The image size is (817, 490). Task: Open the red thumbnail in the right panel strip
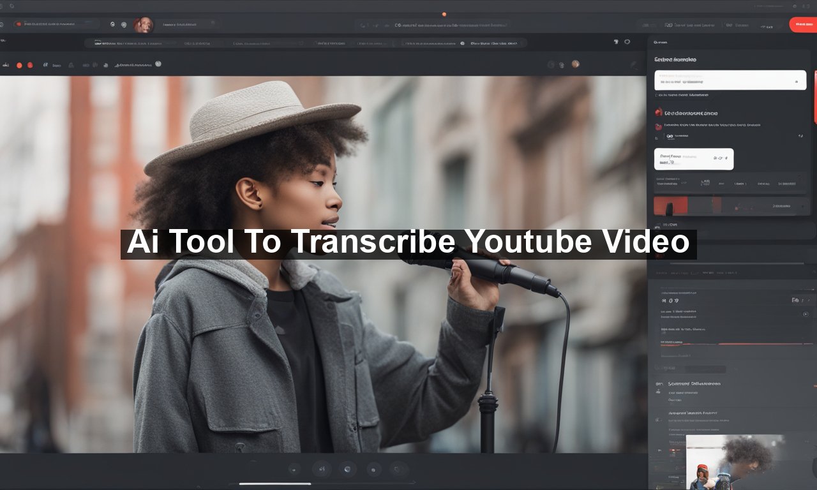coord(671,205)
